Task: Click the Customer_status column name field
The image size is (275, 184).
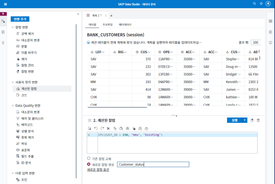Action: (x=153, y=164)
